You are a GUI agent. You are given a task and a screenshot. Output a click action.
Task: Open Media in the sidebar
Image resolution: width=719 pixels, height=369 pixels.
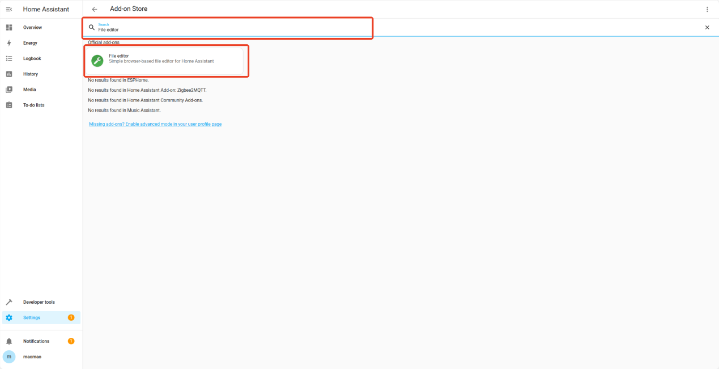41,90
